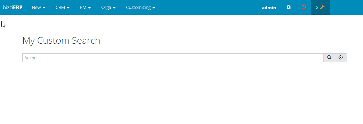Open the CRM menu
This screenshot has width=363, height=124.
[63, 8]
